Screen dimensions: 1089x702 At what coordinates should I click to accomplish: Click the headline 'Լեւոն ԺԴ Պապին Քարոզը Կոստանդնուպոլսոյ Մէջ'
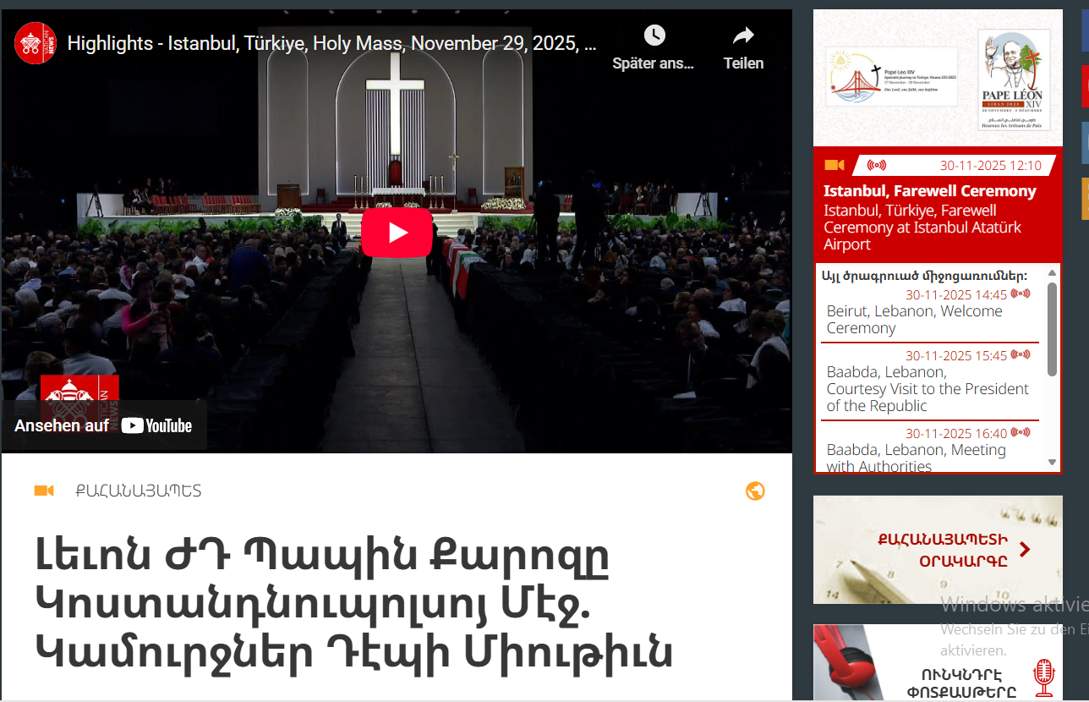click(353, 603)
